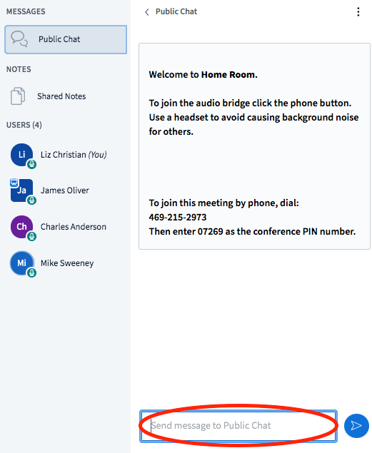Image resolution: width=372 pixels, height=453 pixels.
Task: Select the Mike Sweeney user entry
Action: point(66,263)
